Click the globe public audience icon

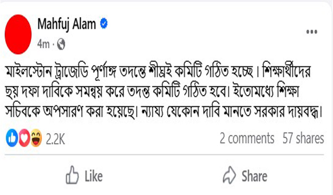[x=62, y=44]
